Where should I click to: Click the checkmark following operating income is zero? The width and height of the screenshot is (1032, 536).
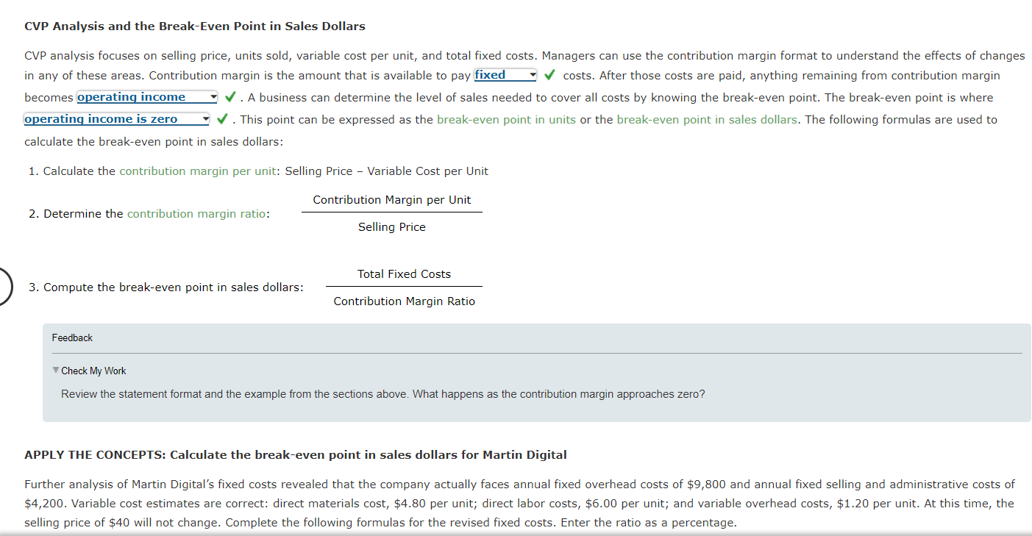click(x=222, y=118)
